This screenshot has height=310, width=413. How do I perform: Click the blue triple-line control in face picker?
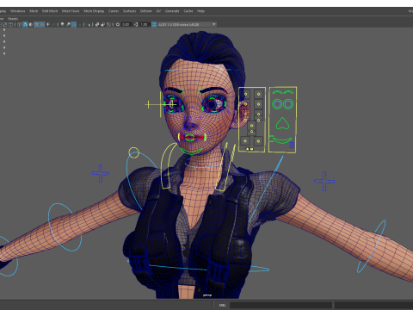click(x=292, y=145)
